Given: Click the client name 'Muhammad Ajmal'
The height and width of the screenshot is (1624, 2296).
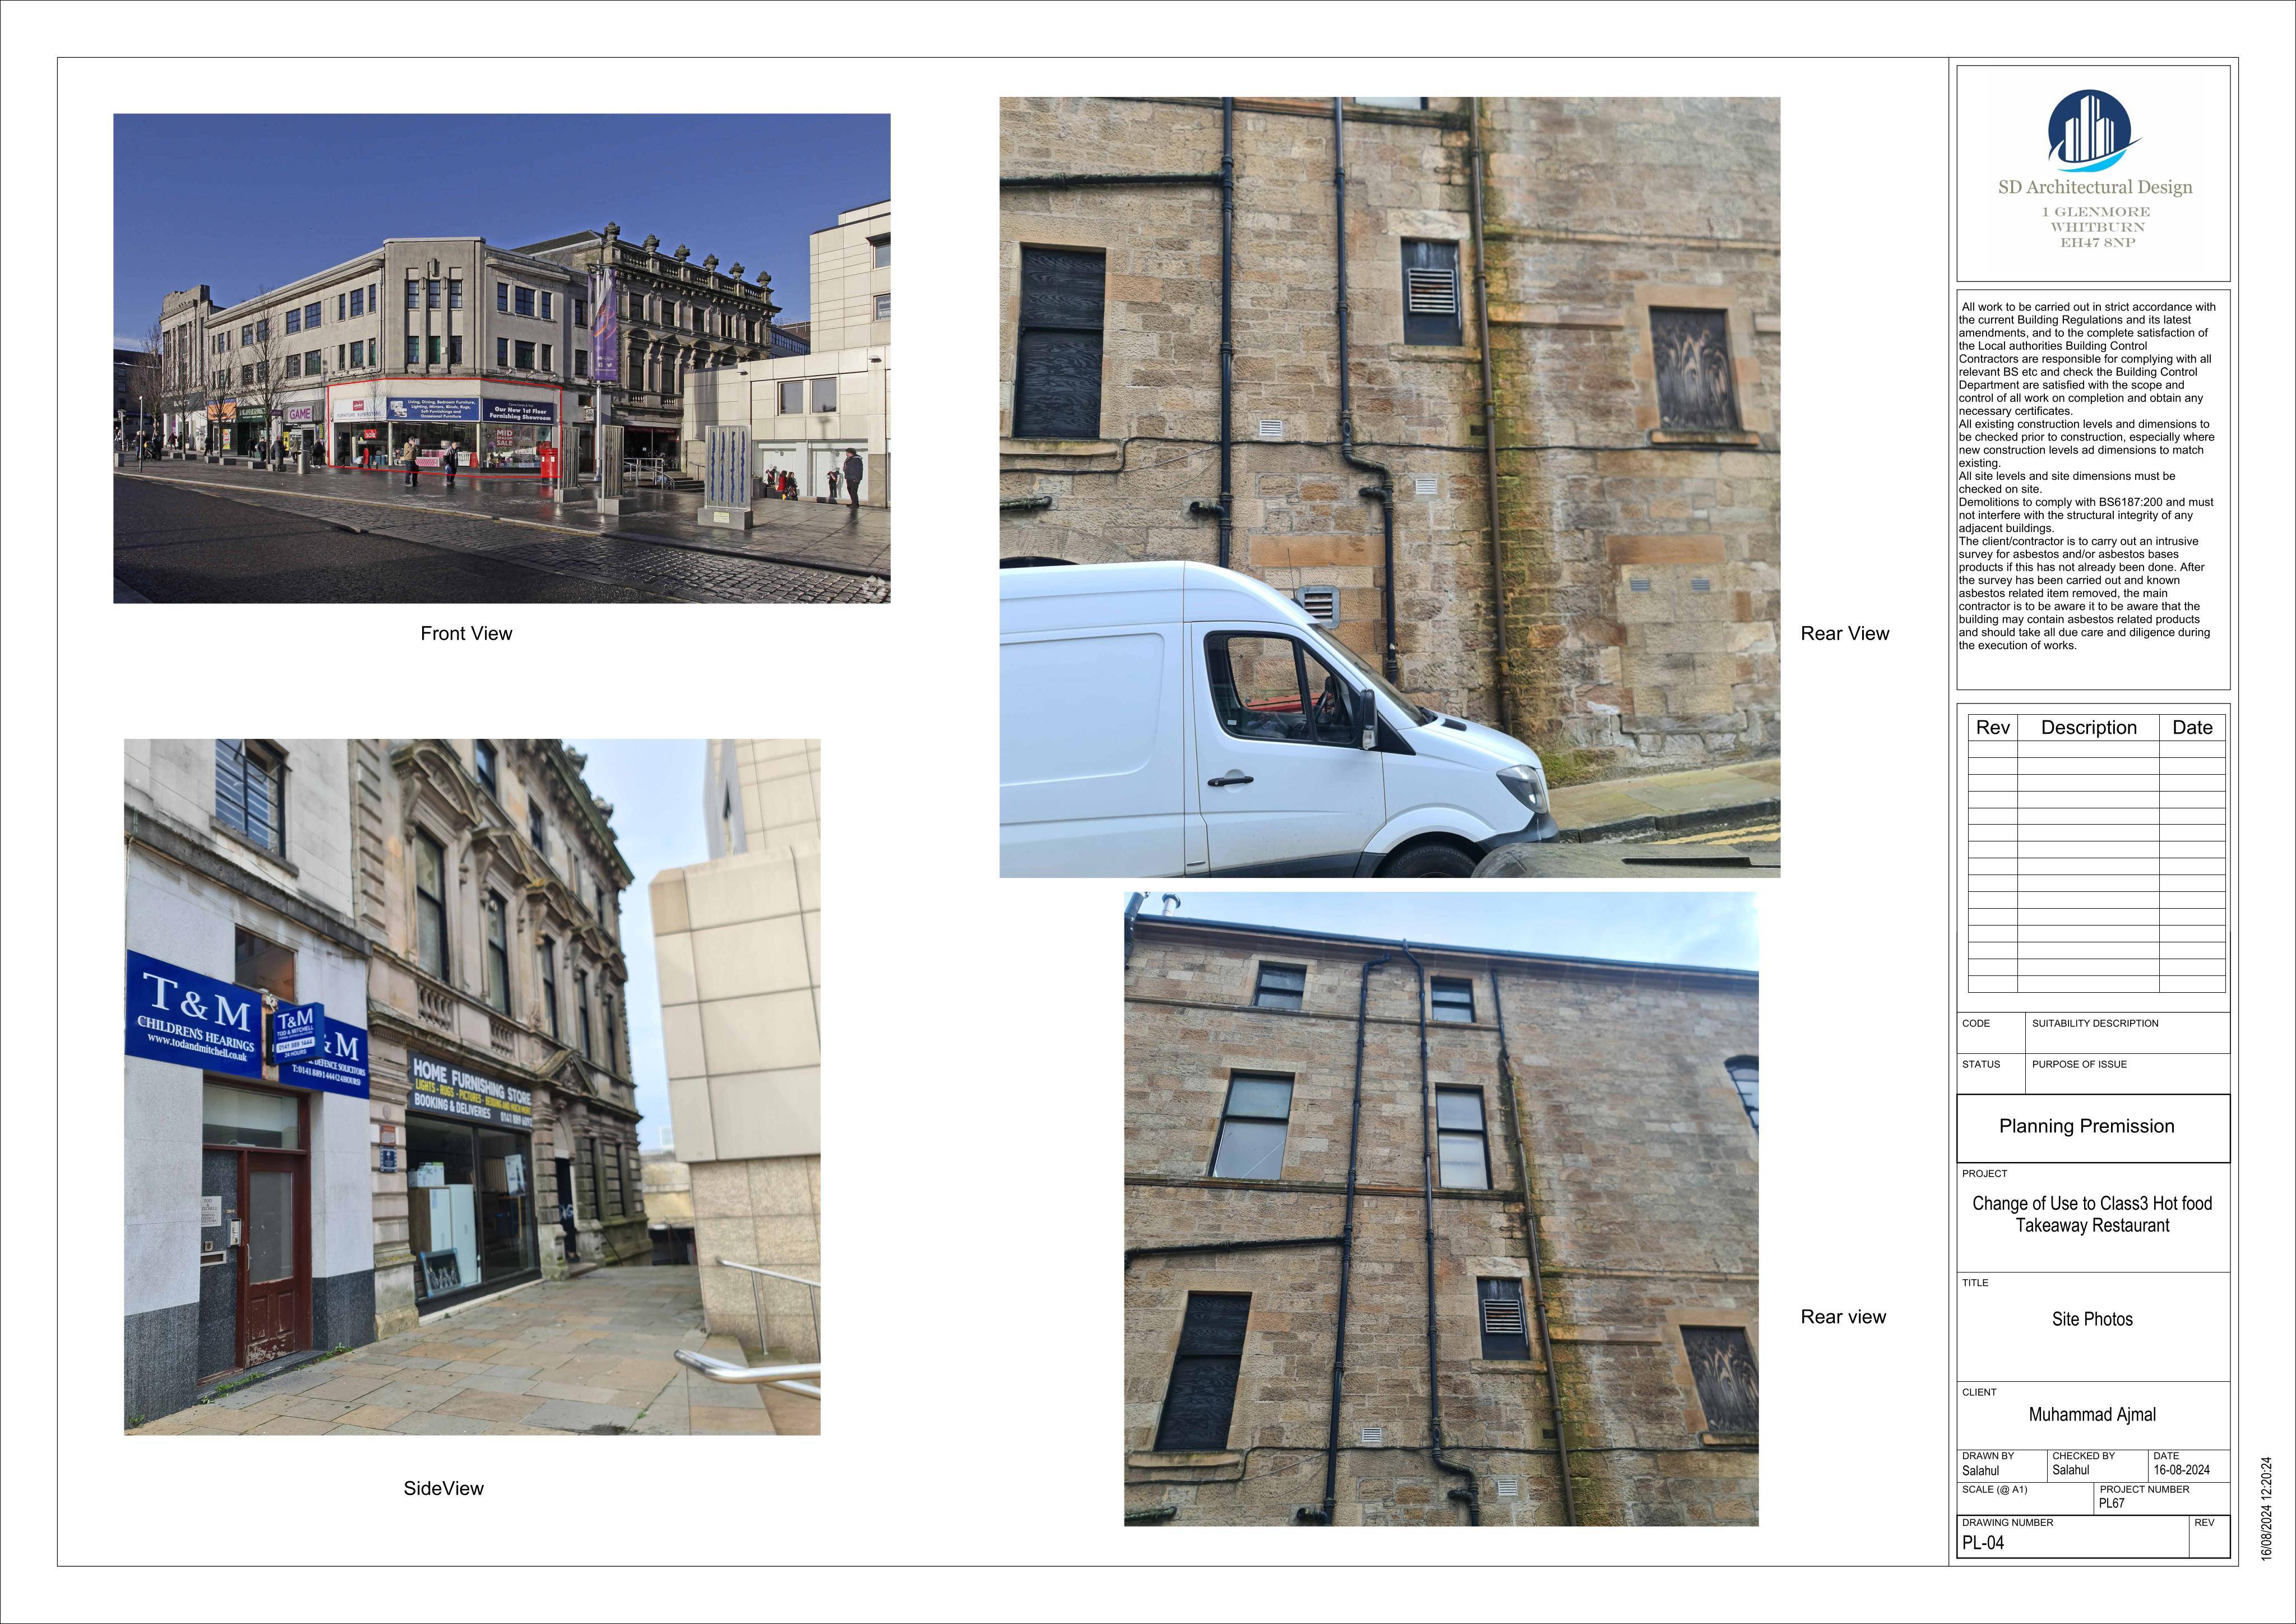Looking at the screenshot, I should [x=2092, y=1414].
